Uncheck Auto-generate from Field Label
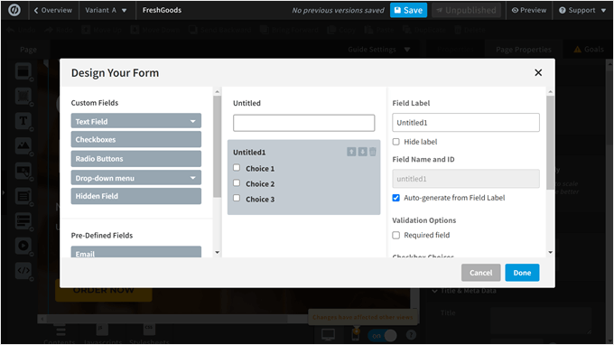 click(x=395, y=198)
